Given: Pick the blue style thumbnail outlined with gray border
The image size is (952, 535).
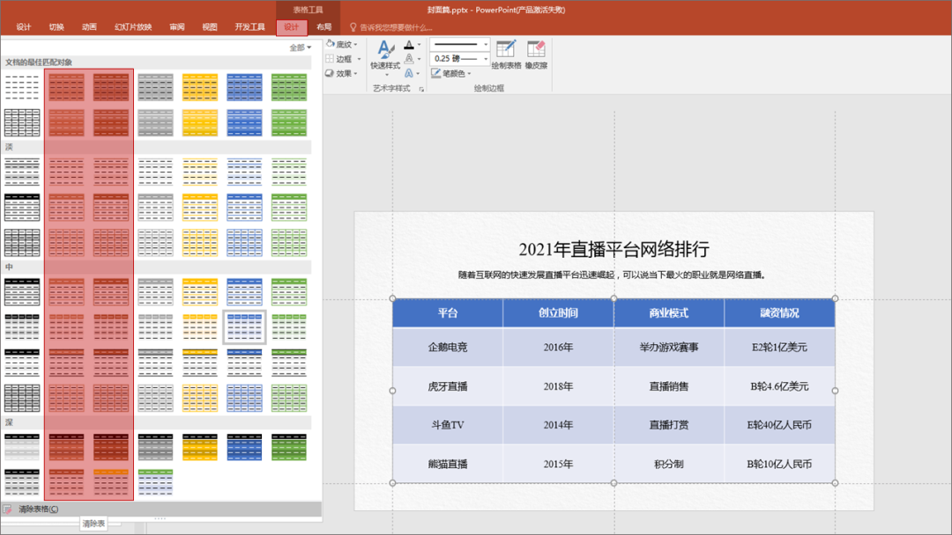Looking at the screenshot, I should coord(245,327).
